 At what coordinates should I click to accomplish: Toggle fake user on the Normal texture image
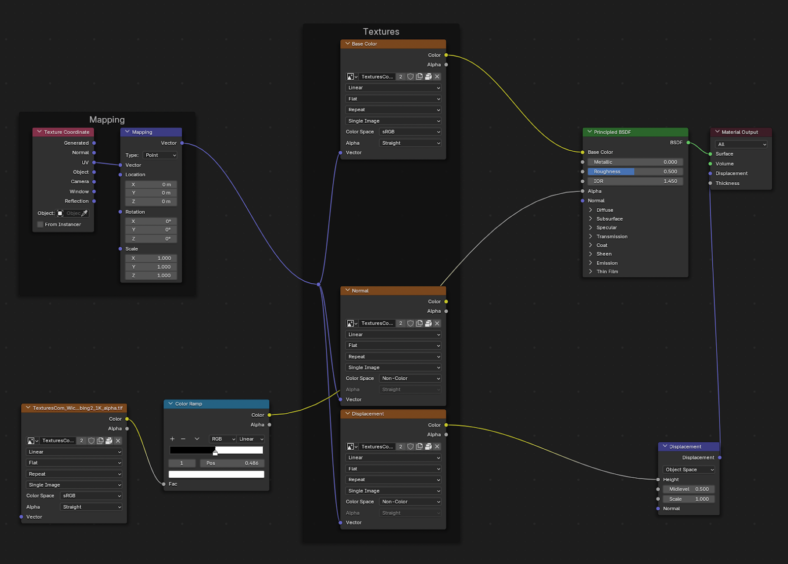411,323
